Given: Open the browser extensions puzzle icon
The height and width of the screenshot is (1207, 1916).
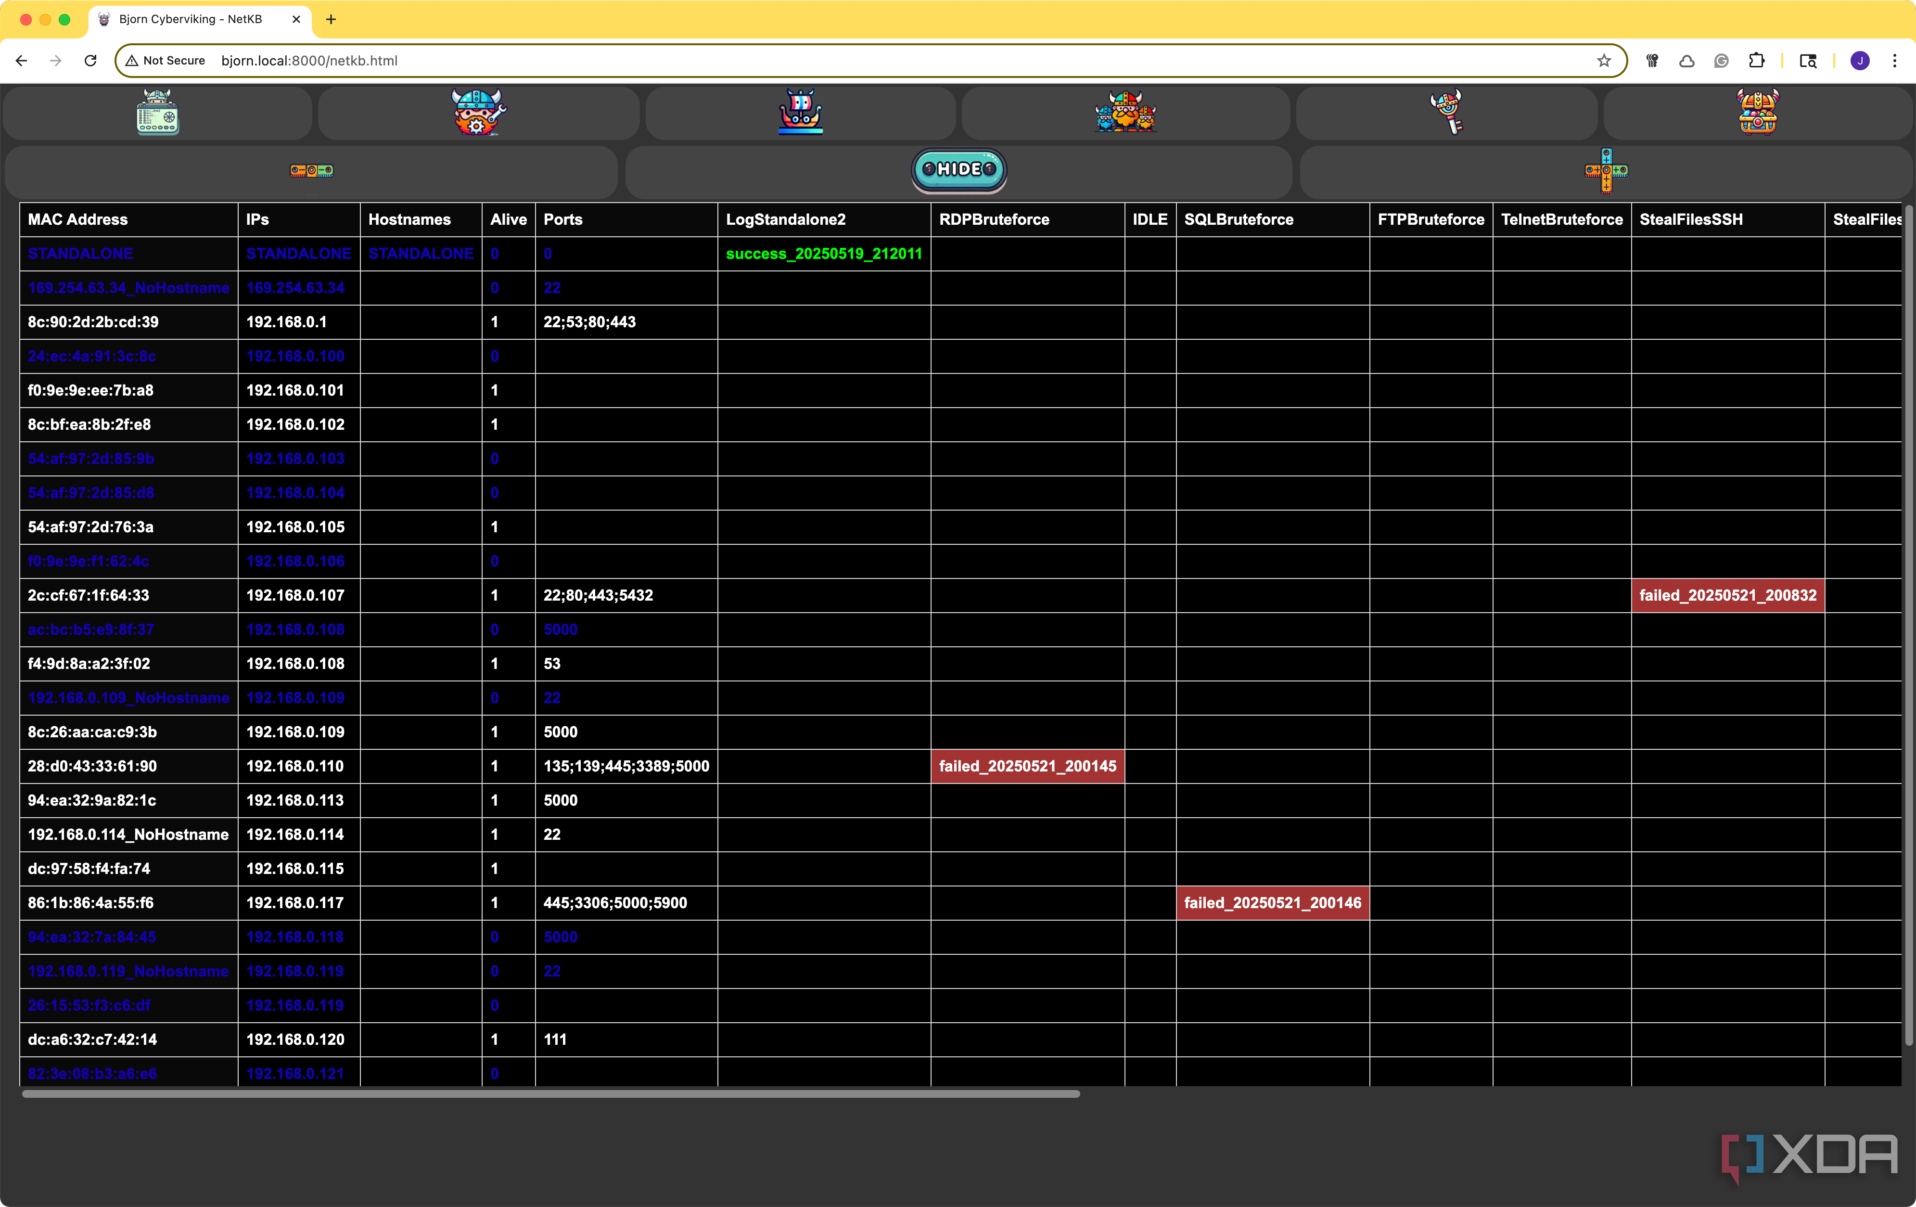Looking at the screenshot, I should coord(1756,61).
